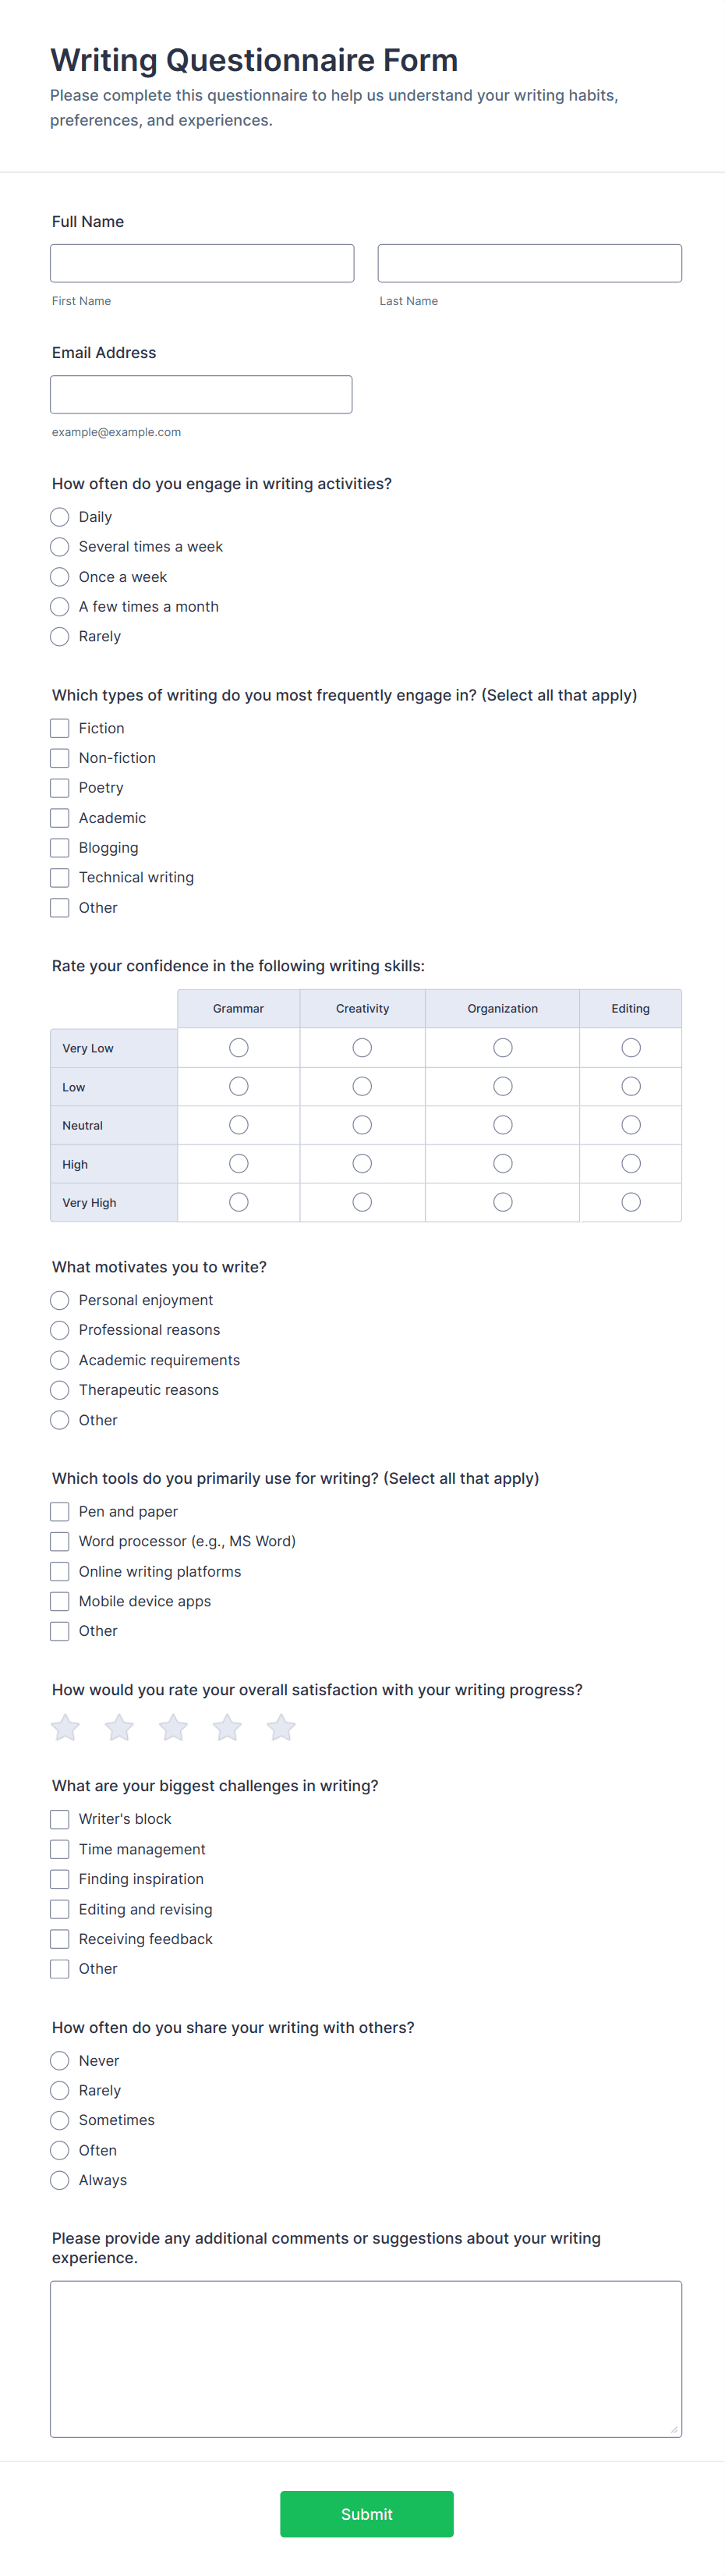Select Daily for writing frequency
Image resolution: width=725 pixels, height=2576 pixels.
tap(60, 517)
